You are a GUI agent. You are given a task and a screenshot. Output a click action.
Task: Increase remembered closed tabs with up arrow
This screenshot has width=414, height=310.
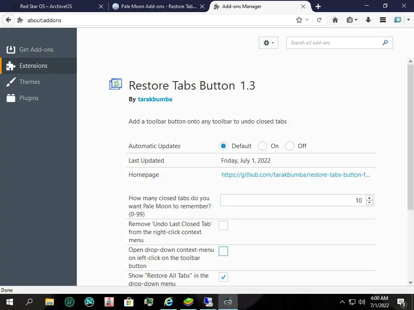(x=370, y=198)
